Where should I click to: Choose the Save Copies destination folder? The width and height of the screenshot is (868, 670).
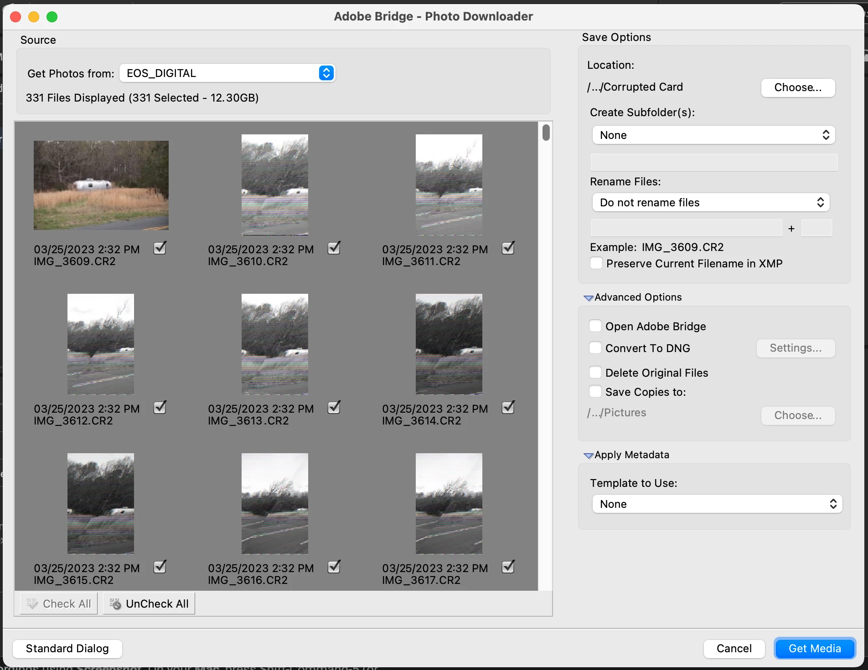point(798,415)
